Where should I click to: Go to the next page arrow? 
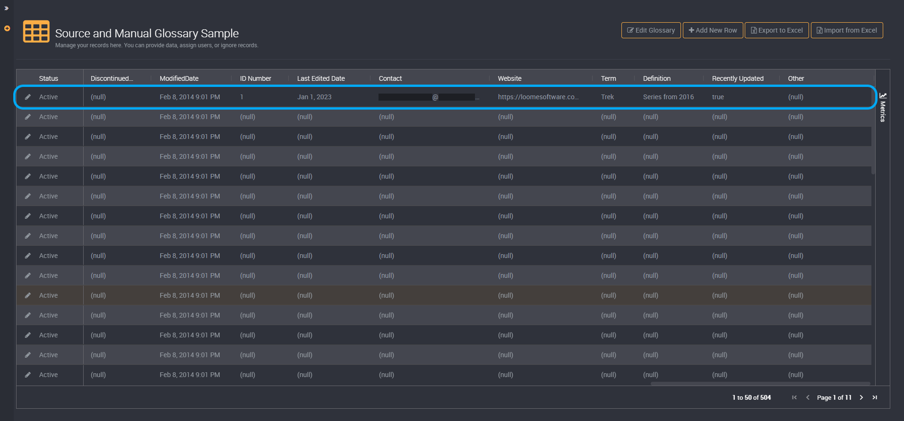(x=861, y=397)
